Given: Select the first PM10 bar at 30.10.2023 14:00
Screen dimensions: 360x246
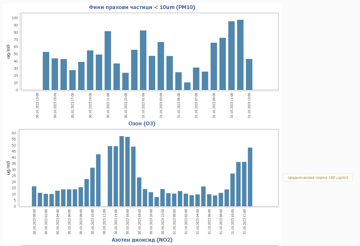Looking at the screenshot, I should [46, 71].
